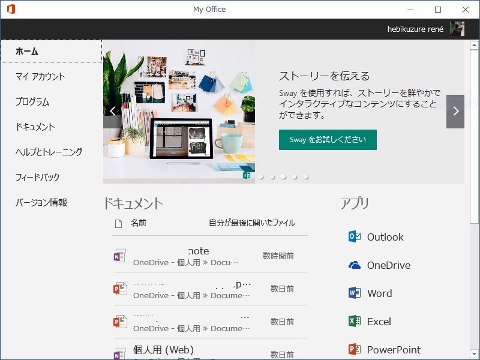Minimize the My Office window
This screenshot has width=480, height=360.
click(x=410, y=10)
